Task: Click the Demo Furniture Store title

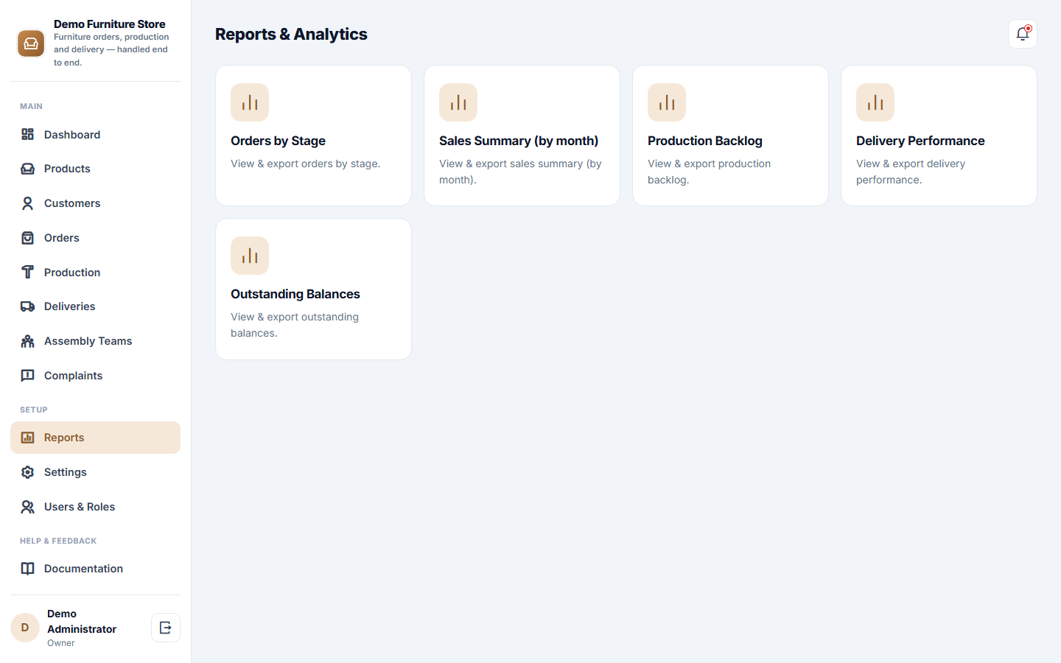Action: click(x=110, y=24)
